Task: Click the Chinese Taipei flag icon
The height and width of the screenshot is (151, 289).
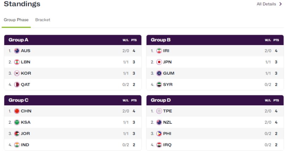Action: (x=159, y=111)
